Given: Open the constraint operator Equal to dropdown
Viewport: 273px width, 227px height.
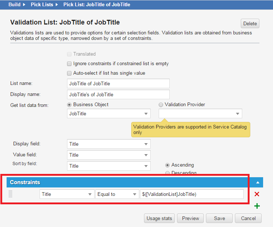Looking at the screenshot, I should [117, 194].
